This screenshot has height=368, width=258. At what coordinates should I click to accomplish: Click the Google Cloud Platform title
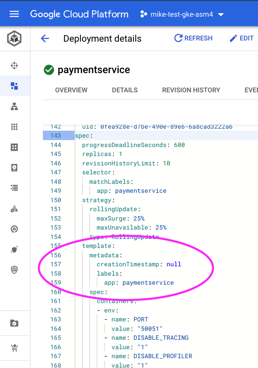(79, 14)
